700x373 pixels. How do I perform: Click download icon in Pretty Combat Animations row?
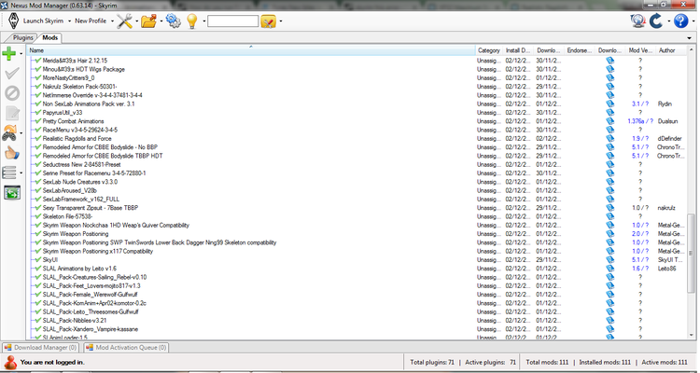(x=609, y=121)
